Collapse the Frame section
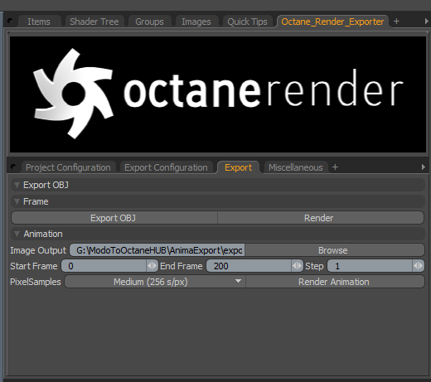Image resolution: width=431 pixels, height=382 pixels. pos(17,201)
